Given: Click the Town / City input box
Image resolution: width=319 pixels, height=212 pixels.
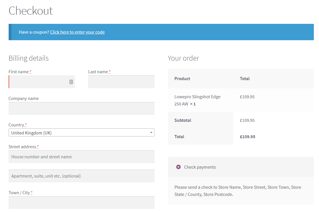Looking at the screenshot, I should (81, 203).
